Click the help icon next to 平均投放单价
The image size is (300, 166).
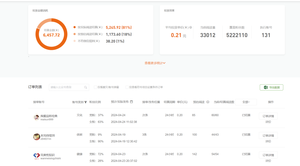[191, 27]
